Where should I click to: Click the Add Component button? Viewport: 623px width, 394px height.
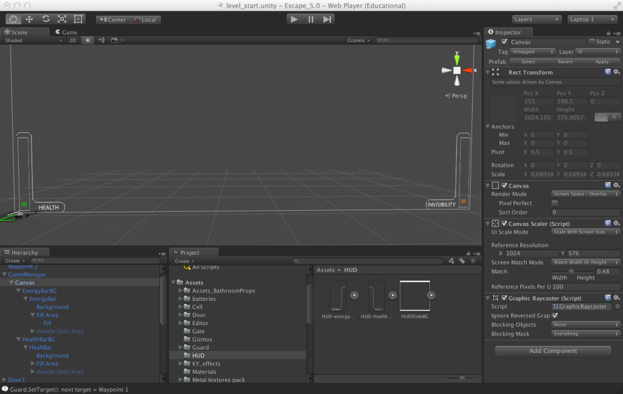[x=552, y=351]
